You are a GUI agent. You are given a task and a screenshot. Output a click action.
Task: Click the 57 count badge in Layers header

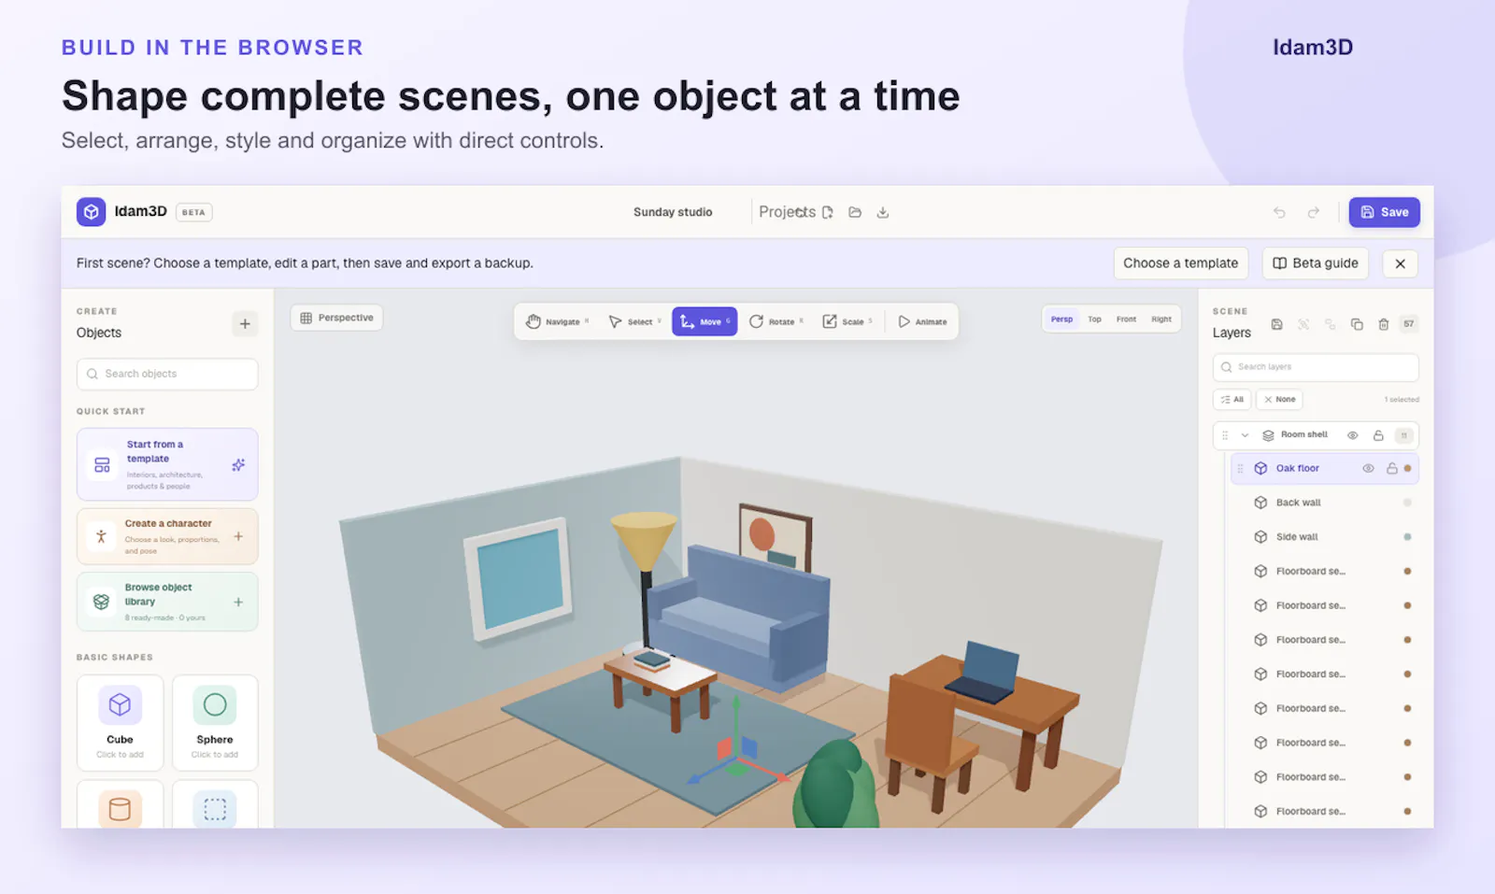[x=1409, y=324]
